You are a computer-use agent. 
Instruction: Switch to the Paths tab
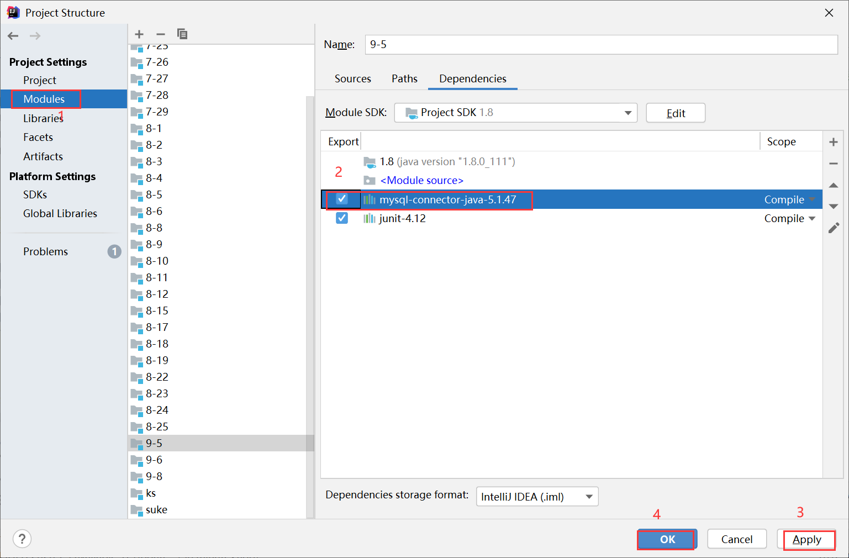pos(404,78)
